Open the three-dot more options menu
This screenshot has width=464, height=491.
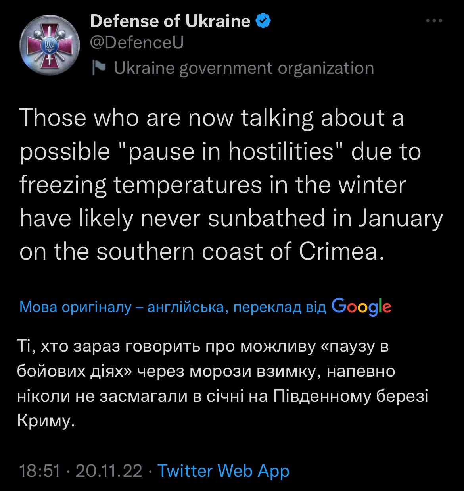[x=434, y=21]
